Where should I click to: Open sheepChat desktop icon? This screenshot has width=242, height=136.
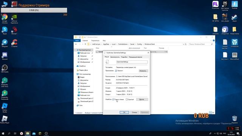tap(225, 30)
